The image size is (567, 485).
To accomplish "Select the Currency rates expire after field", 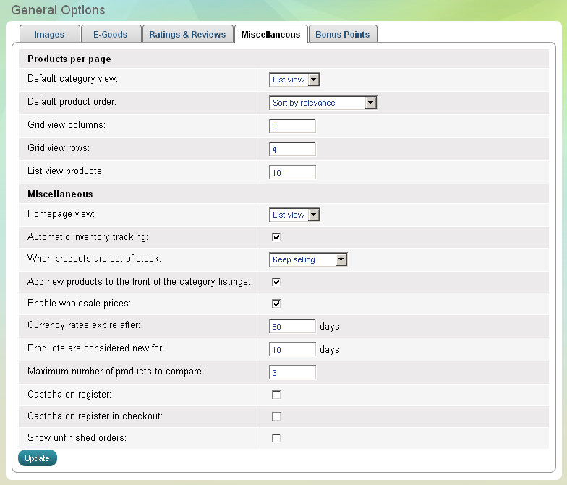I will click(293, 327).
